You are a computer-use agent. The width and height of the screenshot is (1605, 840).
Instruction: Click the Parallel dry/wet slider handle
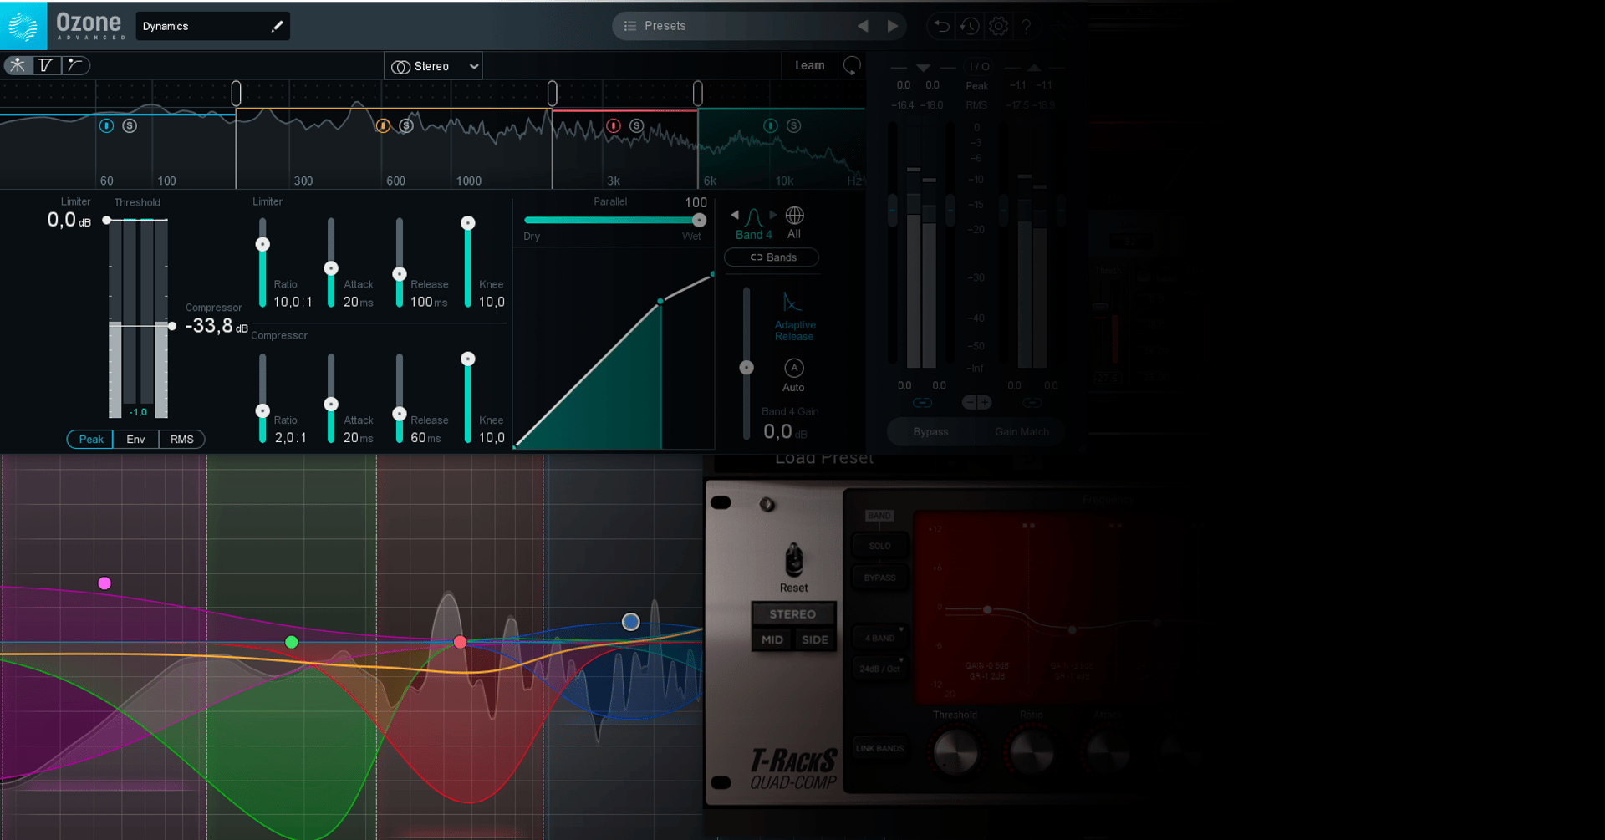click(x=699, y=220)
